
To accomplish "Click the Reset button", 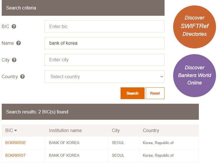I will pos(155,93).
